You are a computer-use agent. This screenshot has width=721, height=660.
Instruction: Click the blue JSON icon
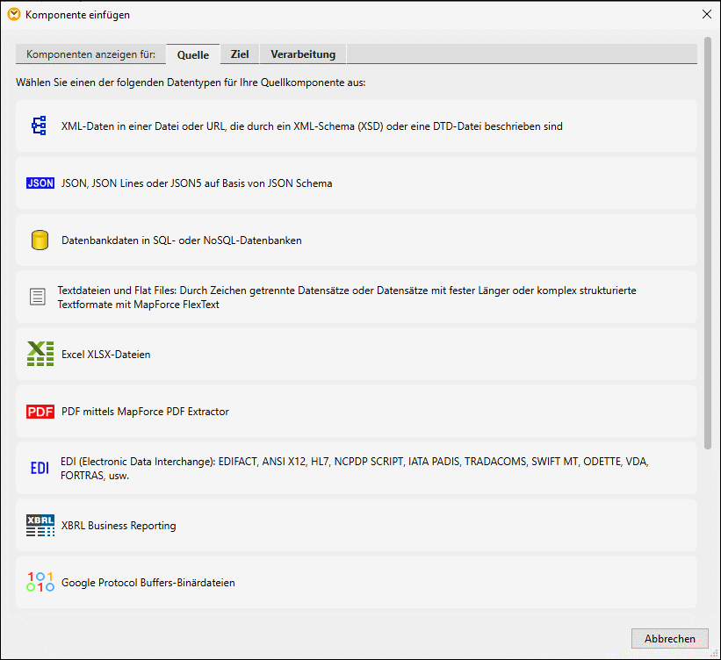[x=40, y=183]
